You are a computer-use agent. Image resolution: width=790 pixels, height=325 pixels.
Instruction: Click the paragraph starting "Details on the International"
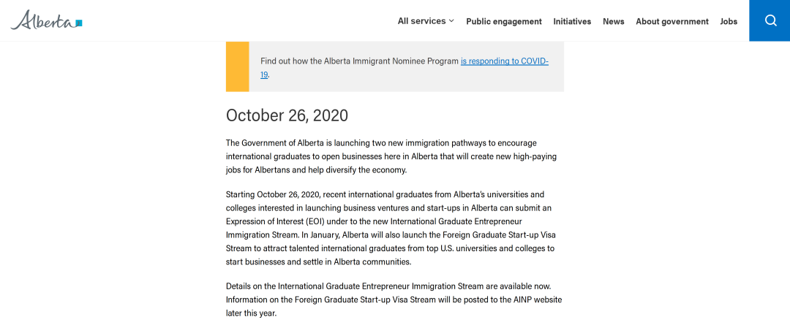[394, 299]
